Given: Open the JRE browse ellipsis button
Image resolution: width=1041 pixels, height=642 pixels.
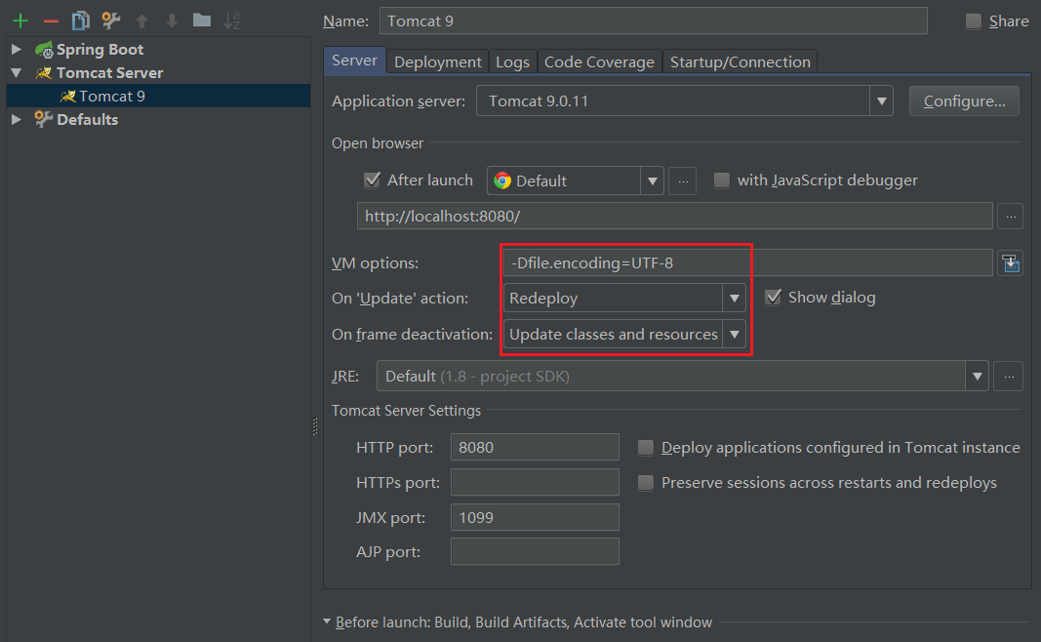Looking at the screenshot, I should pyautogui.click(x=1009, y=377).
